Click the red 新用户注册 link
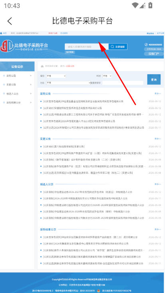 [53, 33]
